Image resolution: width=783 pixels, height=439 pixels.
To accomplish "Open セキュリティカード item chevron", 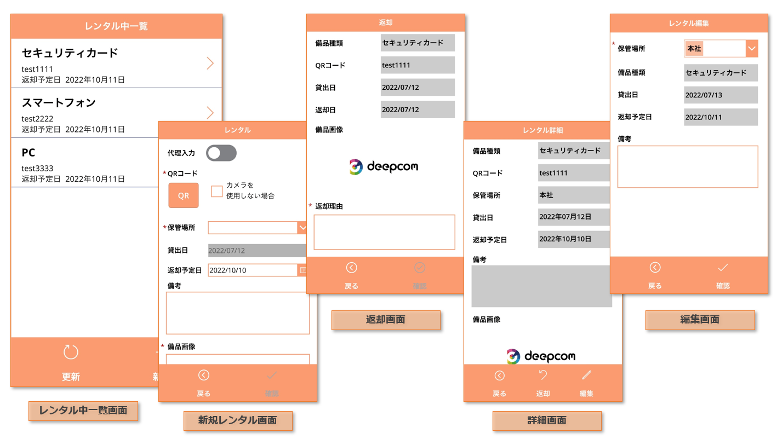I will 210,63.
